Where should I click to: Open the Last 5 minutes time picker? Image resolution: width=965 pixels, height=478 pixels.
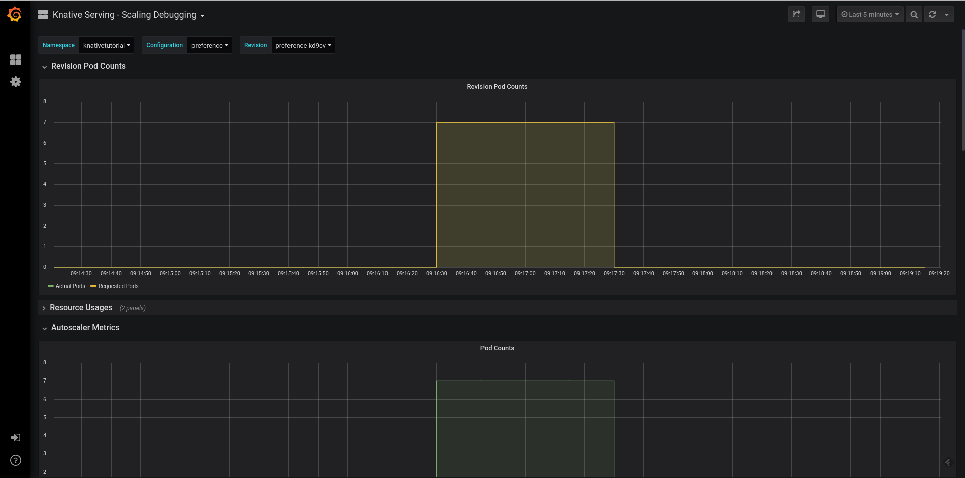point(870,15)
